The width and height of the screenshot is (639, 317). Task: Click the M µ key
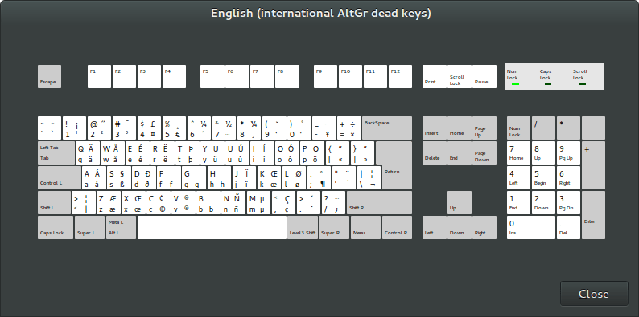[x=258, y=202]
